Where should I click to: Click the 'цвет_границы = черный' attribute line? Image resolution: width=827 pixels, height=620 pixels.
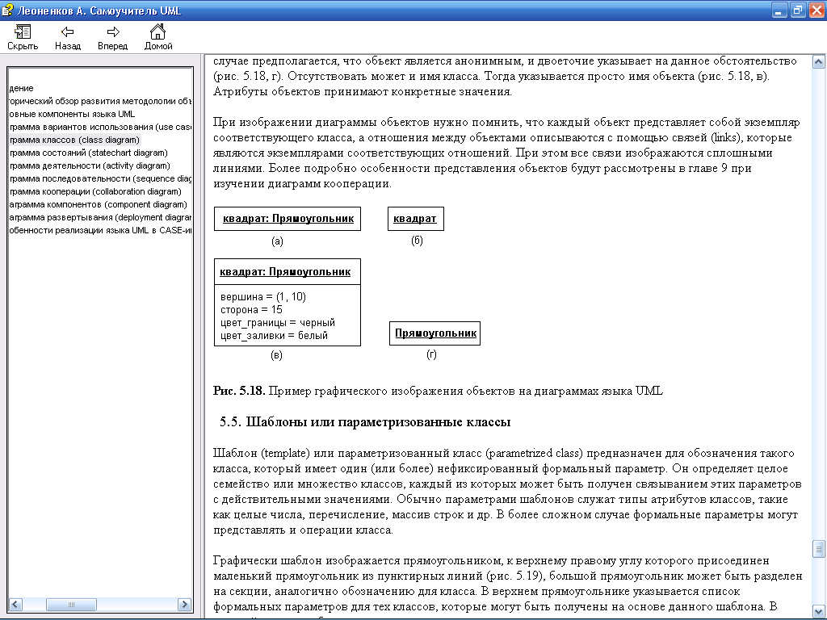click(x=278, y=323)
